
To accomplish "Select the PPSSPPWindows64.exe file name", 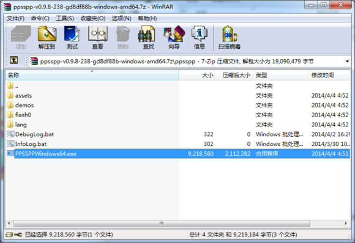I will [x=46, y=154].
